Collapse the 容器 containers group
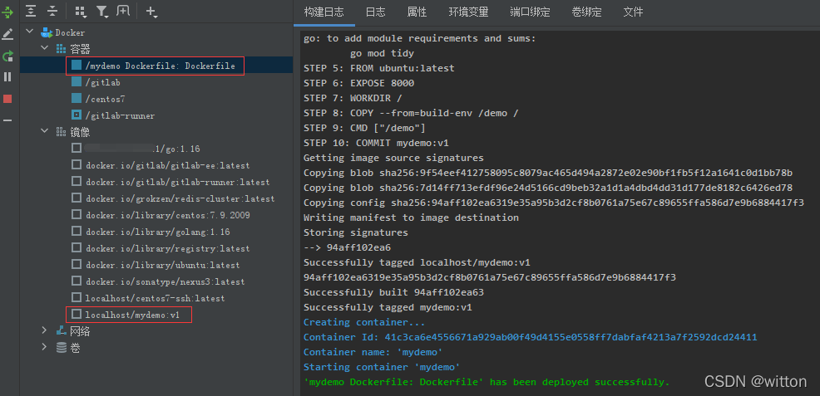 point(44,48)
